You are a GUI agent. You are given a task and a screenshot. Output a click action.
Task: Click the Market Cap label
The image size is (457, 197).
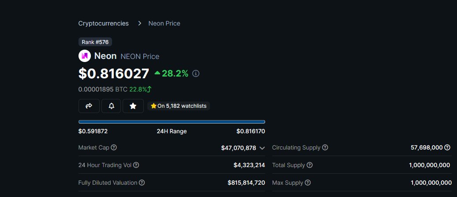pos(94,148)
